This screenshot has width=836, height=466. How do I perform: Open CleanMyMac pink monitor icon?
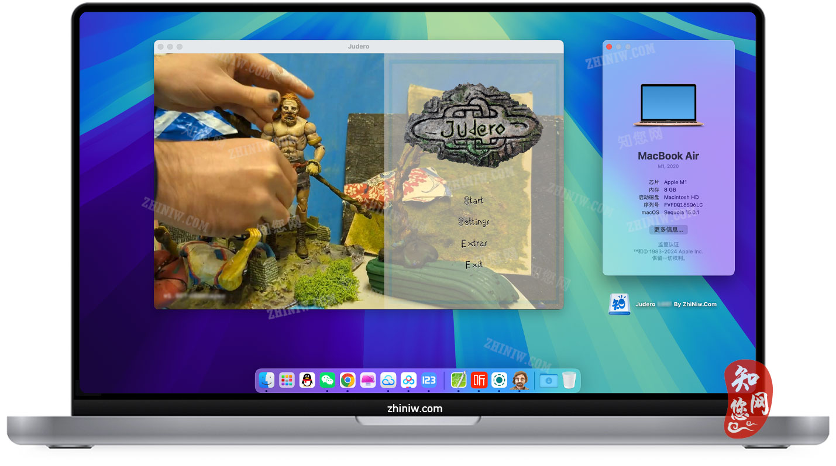coord(368,380)
